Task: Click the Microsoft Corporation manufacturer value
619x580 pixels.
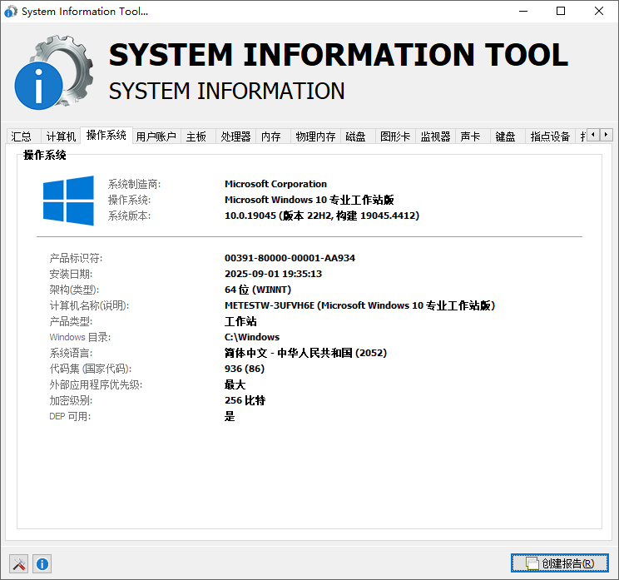Action: click(275, 184)
